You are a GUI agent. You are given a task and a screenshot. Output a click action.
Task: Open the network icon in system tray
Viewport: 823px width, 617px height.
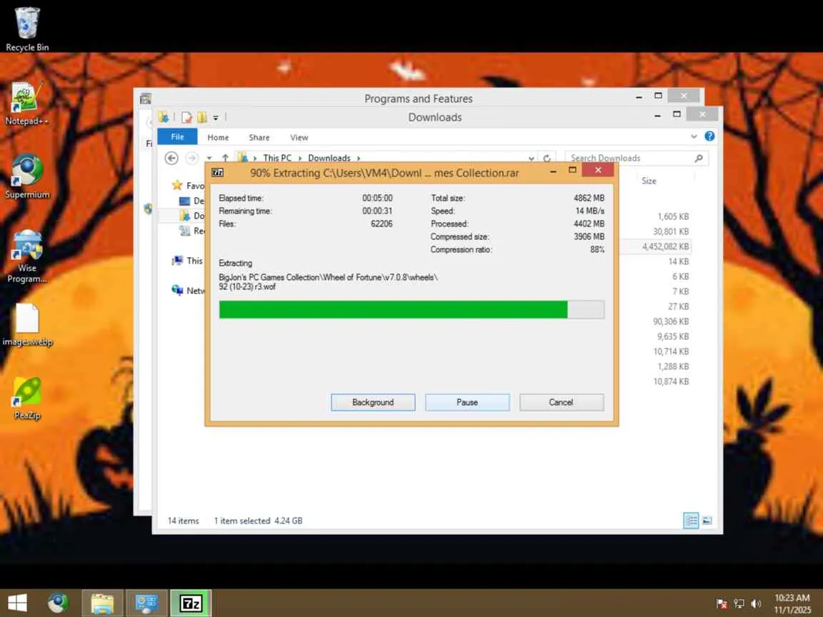pyautogui.click(x=739, y=604)
